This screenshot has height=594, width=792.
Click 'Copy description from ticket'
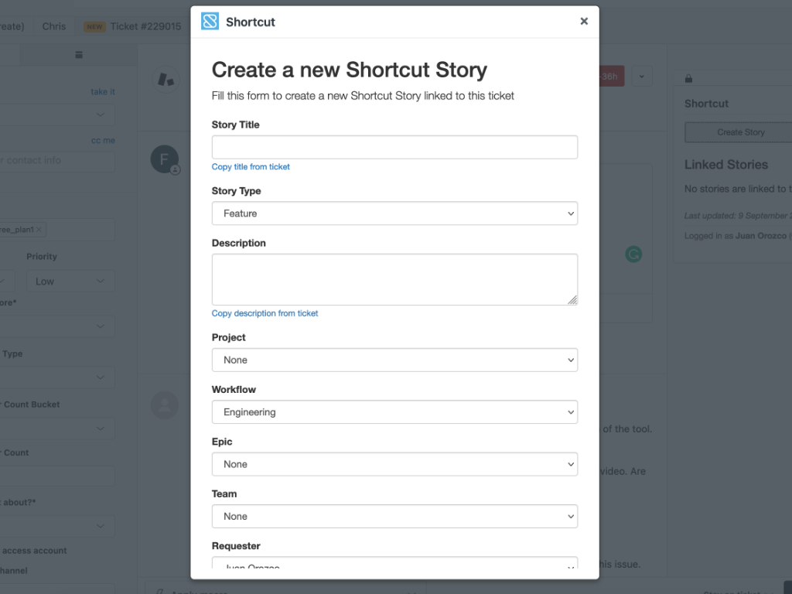(x=265, y=313)
